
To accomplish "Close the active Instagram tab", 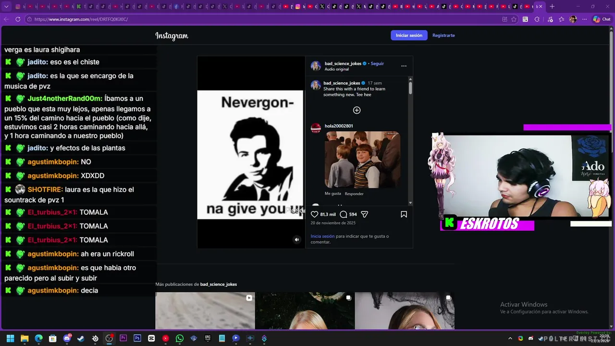I will tap(540, 7).
